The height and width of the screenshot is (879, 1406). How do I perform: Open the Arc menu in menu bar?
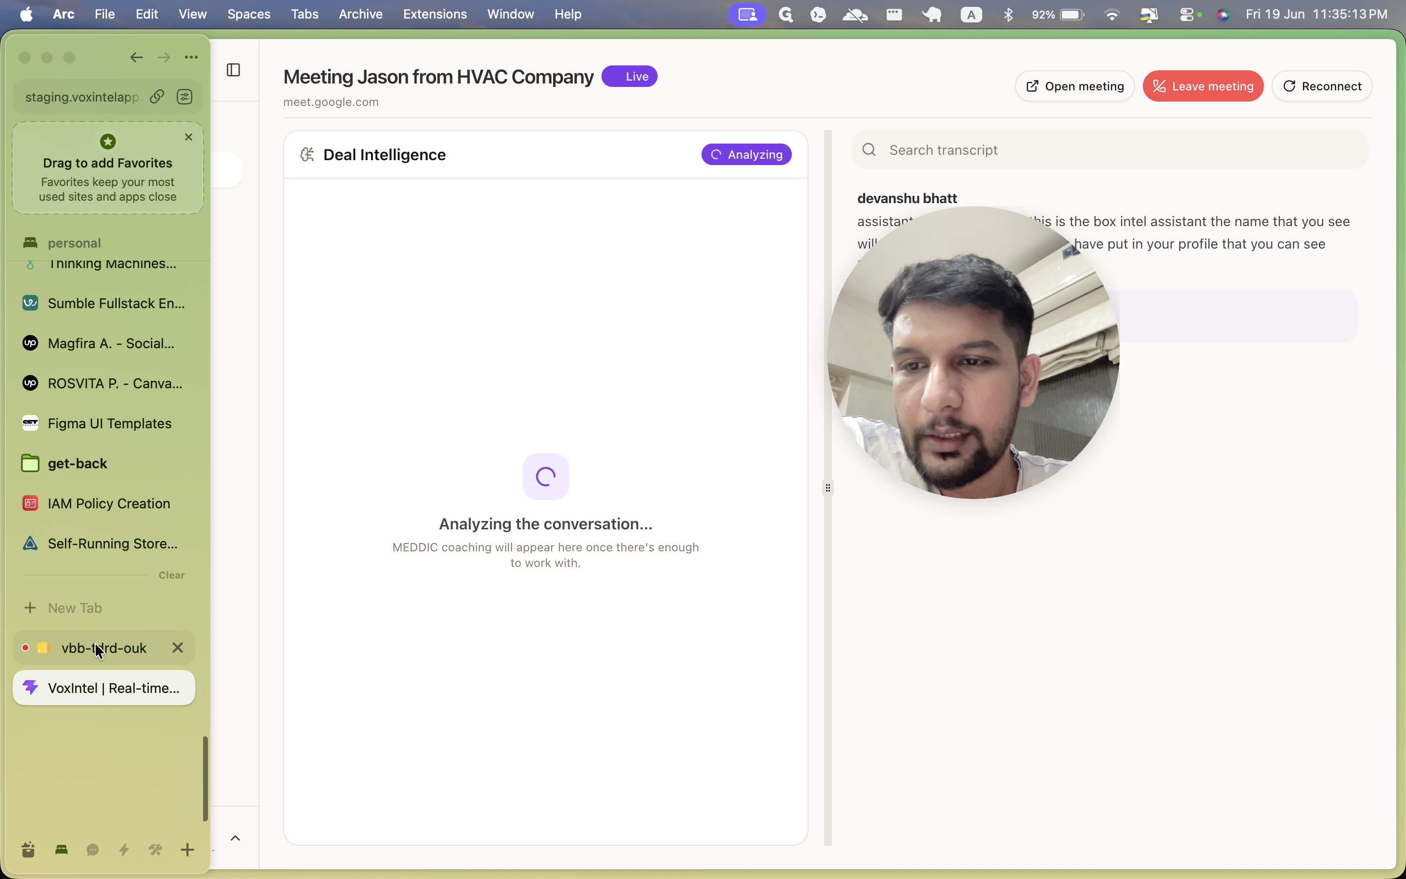(63, 14)
